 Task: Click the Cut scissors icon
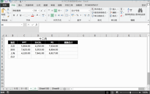click(x=8, y=9)
